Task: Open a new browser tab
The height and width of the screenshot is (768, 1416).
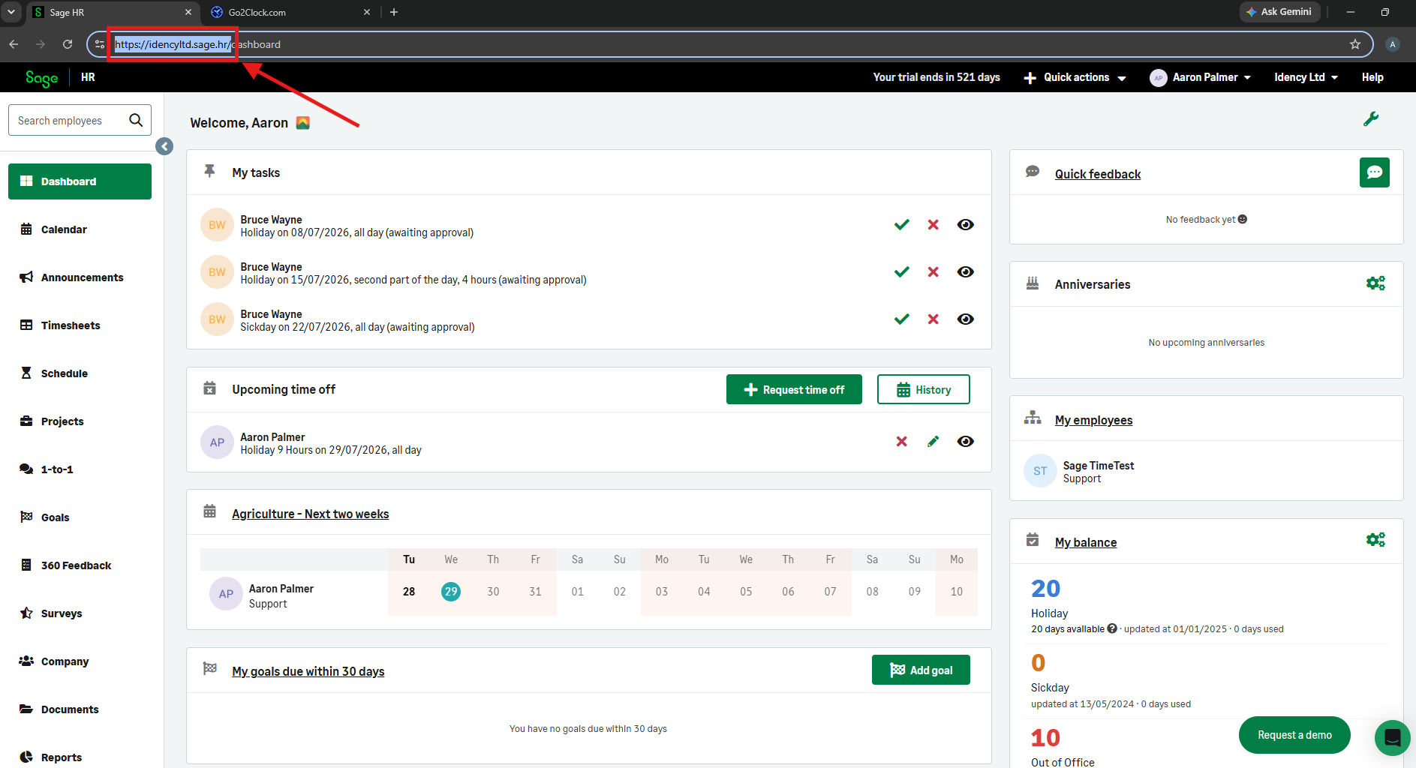Action: point(394,12)
